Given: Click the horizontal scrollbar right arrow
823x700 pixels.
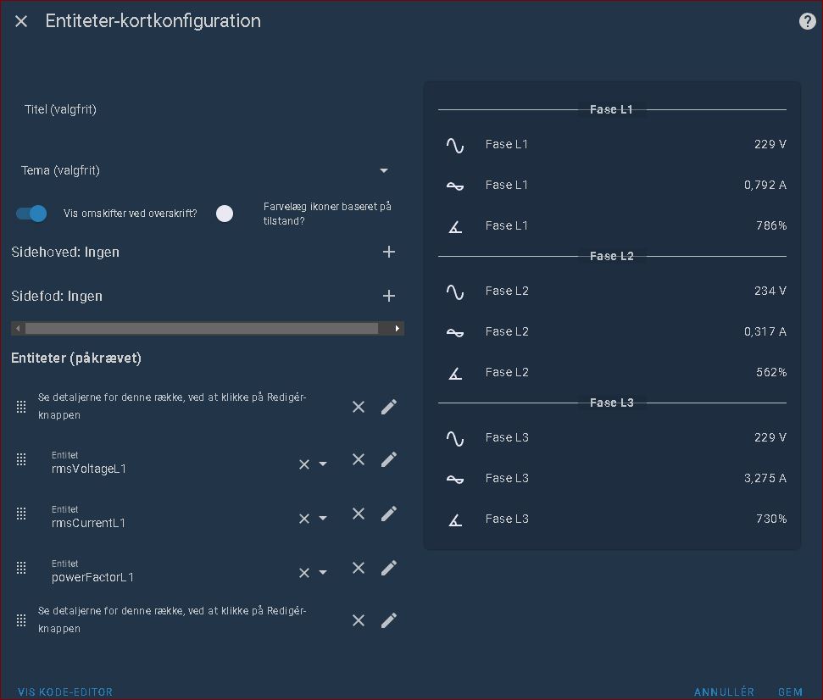Looking at the screenshot, I should tap(397, 329).
